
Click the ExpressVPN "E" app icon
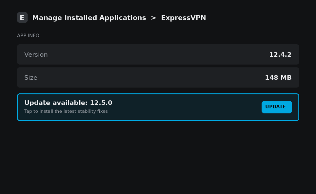coord(22,18)
